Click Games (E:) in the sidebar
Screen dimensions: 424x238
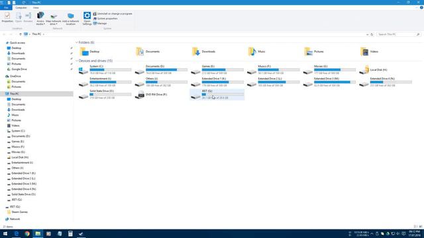[x=18, y=141]
